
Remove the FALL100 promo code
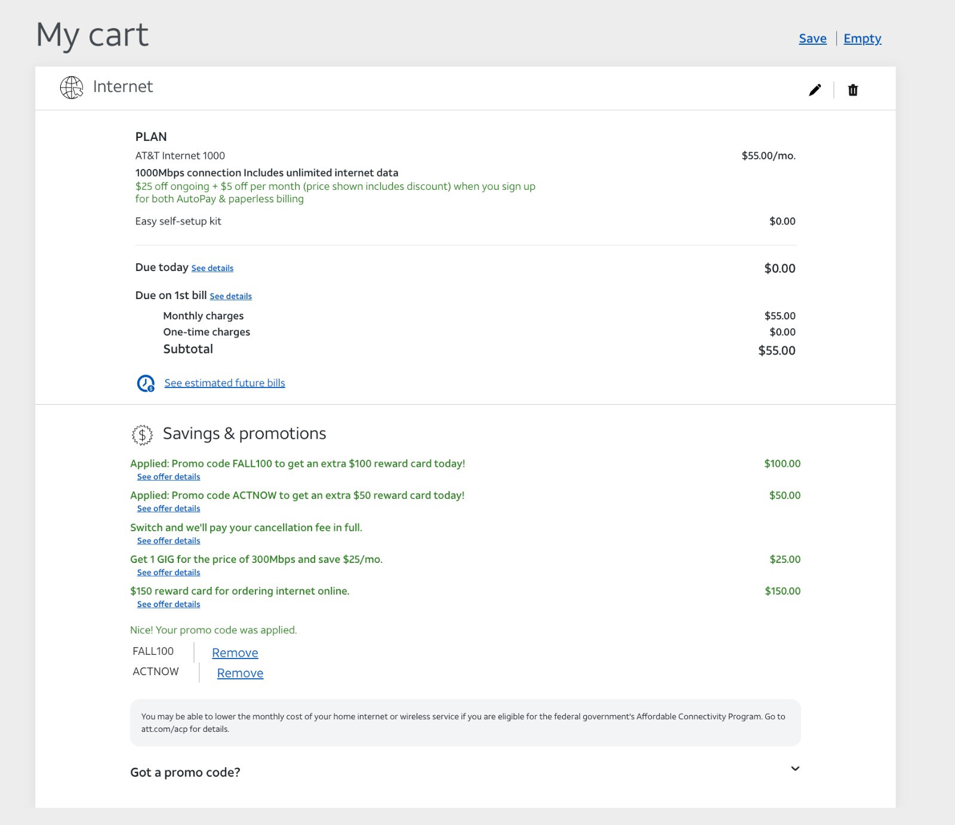point(235,653)
